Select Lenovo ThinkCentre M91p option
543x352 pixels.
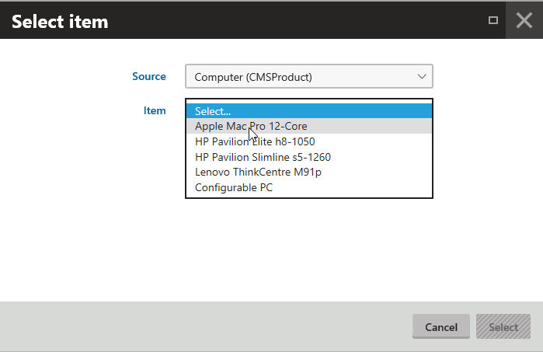309,173
